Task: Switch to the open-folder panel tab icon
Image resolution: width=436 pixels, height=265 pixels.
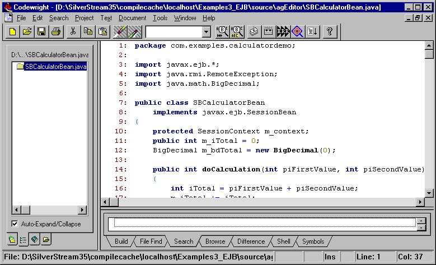Action: [46, 239]
